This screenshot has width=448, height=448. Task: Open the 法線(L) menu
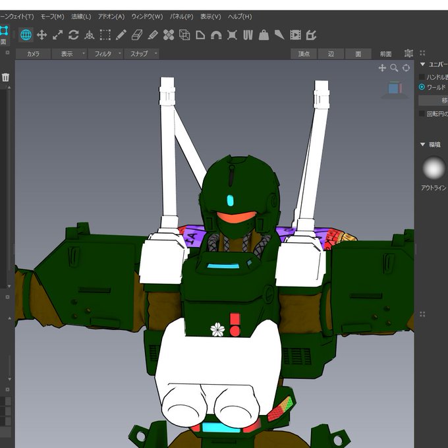pyautogui.click(x=81, y=16)
